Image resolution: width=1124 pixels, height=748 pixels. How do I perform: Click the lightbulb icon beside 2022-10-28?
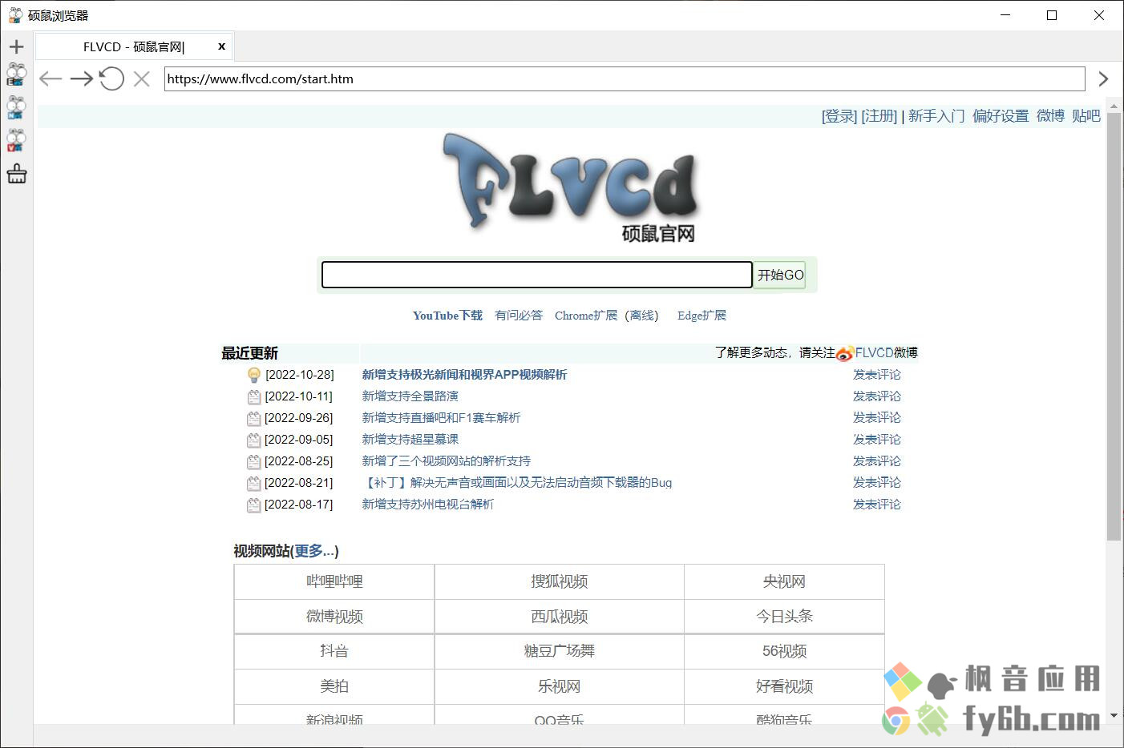(x=254, y=375)
